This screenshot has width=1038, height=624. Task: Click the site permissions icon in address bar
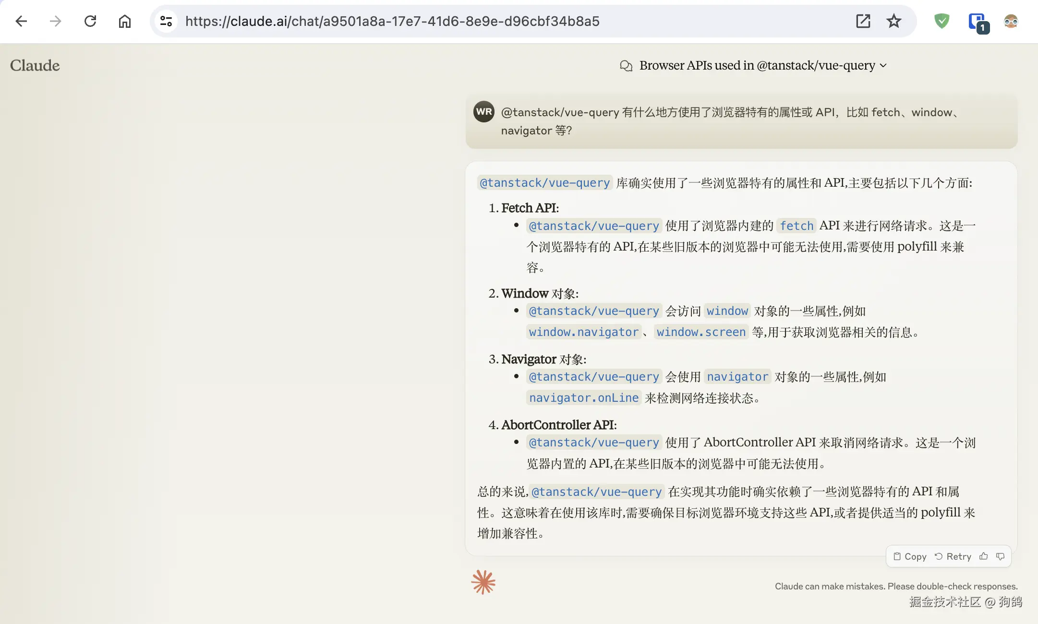pos(166,21)
